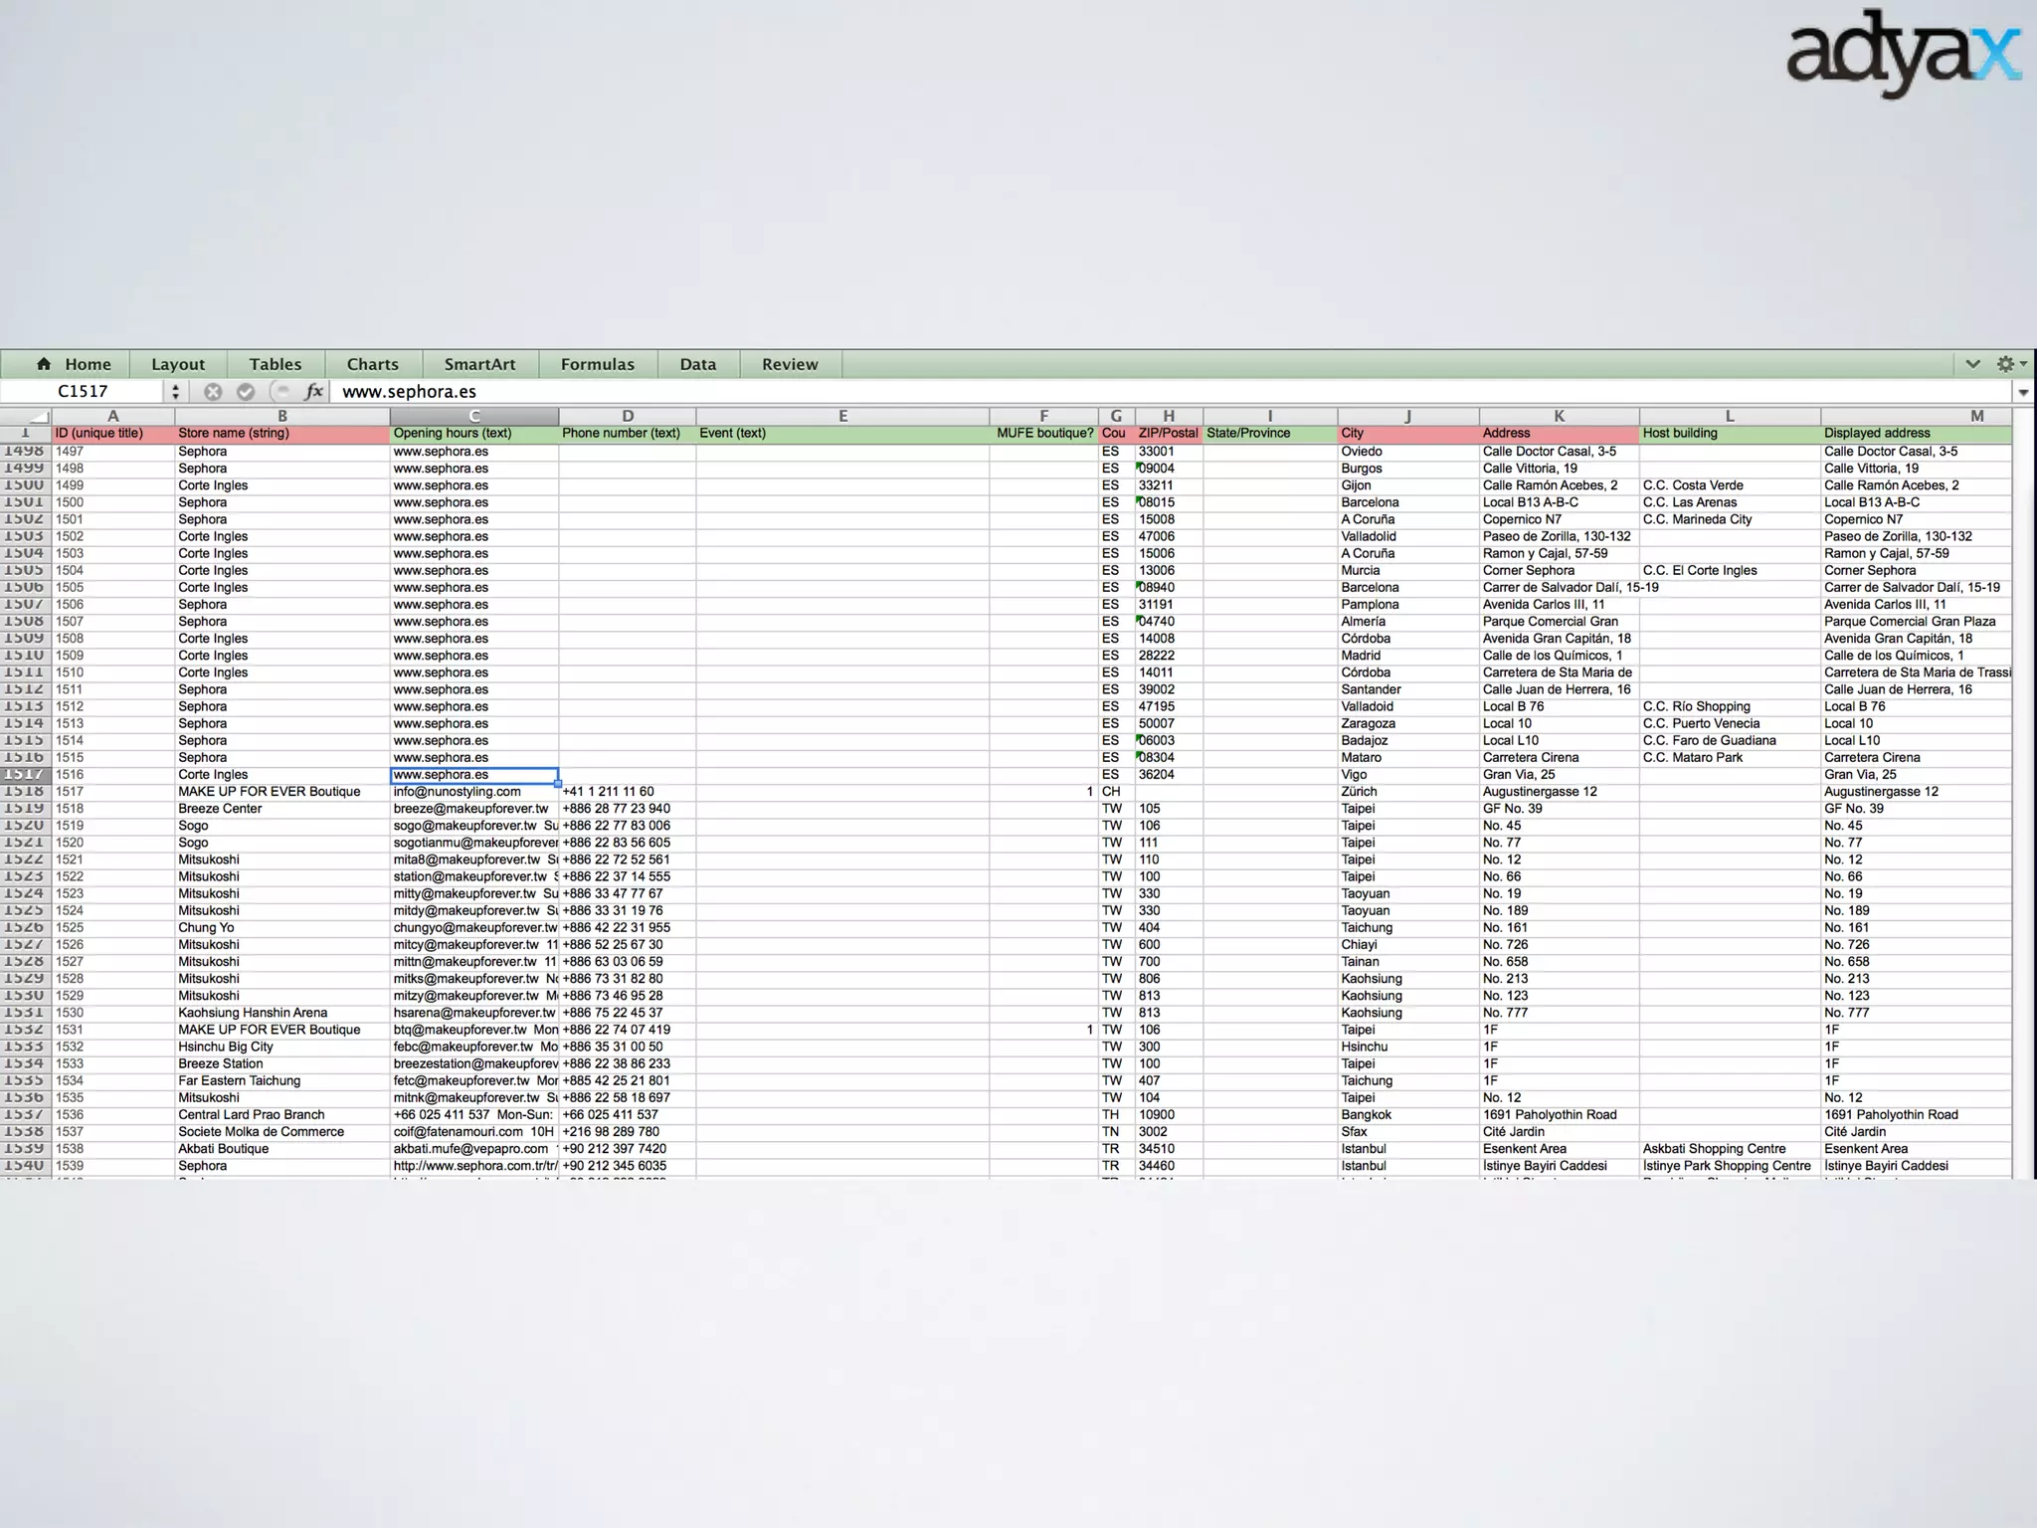Open the fx formula builder
Image resolution: width=2037 pixels, height=1528 pixels.
(x=313, y=392)
